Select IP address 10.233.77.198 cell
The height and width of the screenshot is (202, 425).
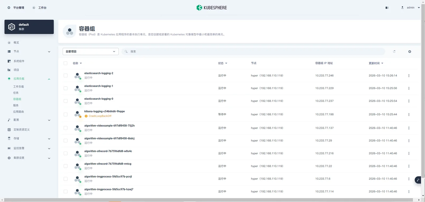coord(324,114)
